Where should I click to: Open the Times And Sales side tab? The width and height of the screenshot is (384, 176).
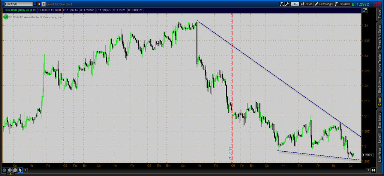click(379, 37)
